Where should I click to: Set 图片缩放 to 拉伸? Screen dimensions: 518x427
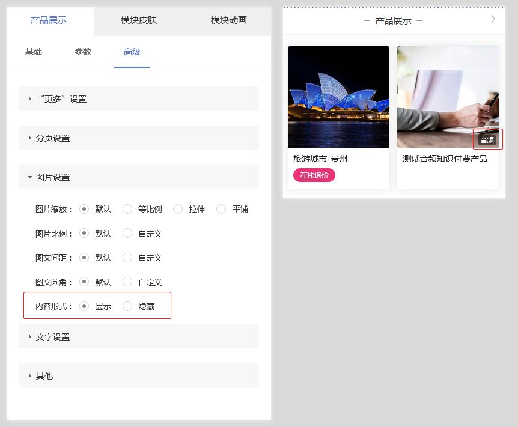point(178,209)
